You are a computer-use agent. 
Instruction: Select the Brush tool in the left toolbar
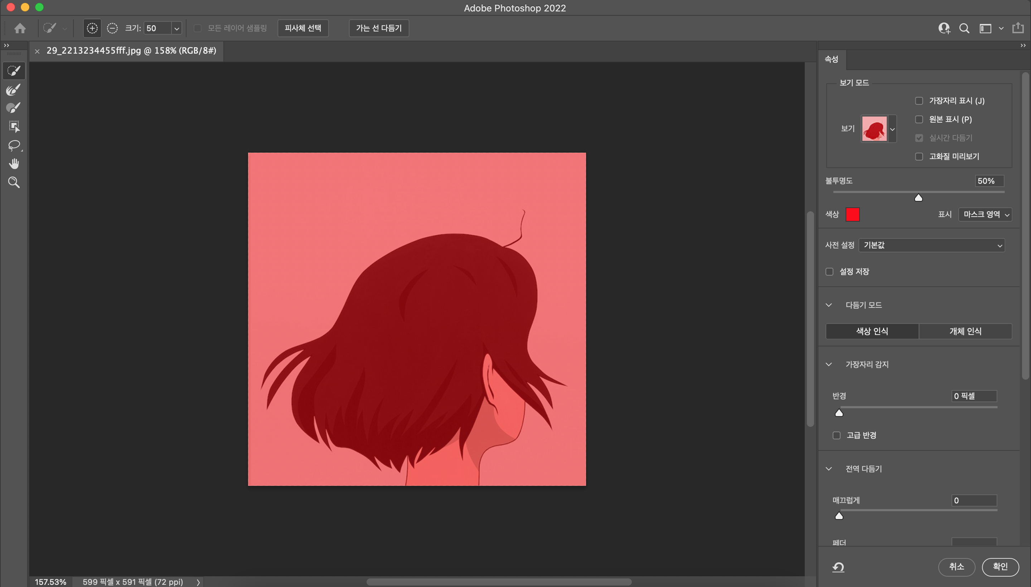(x=14, y=108)
